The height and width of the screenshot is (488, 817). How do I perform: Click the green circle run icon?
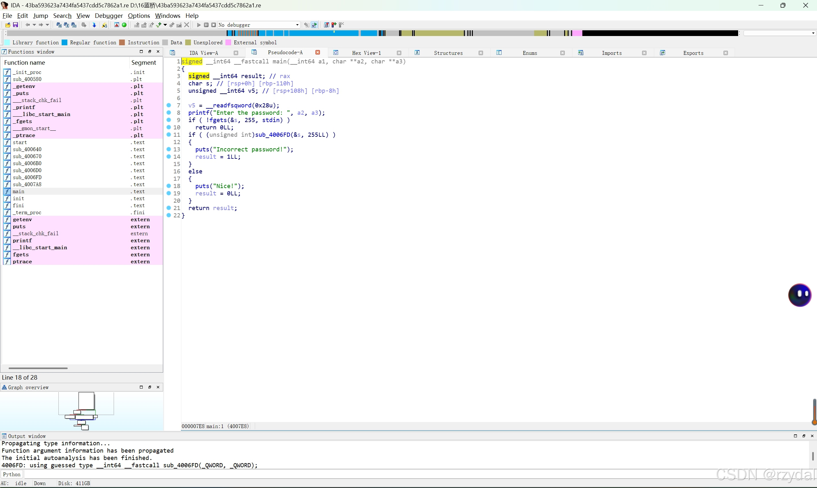click(x=124, y=25)
